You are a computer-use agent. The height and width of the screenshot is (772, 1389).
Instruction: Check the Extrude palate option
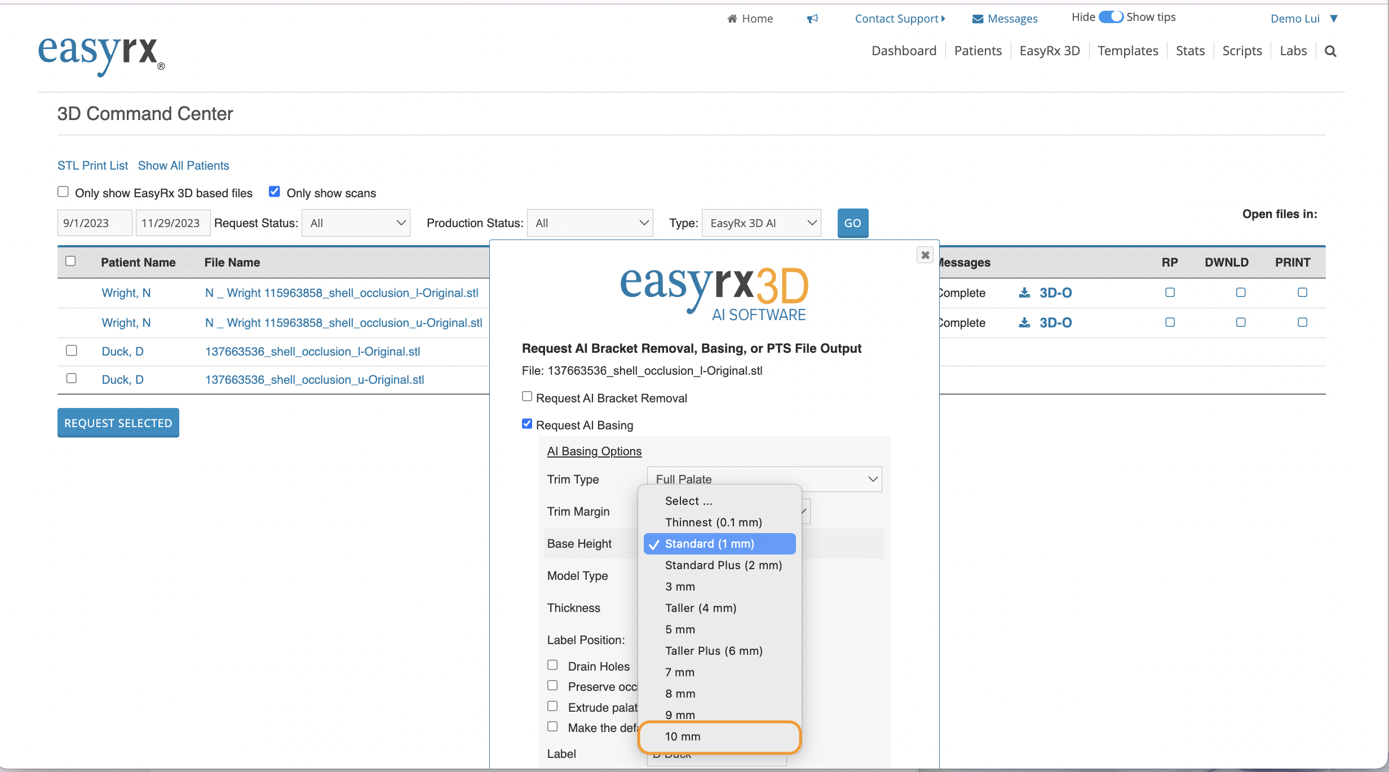[552, 706]
